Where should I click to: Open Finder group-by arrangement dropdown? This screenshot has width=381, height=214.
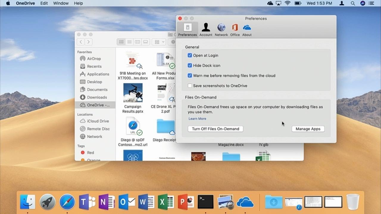(x=159, y=42)
